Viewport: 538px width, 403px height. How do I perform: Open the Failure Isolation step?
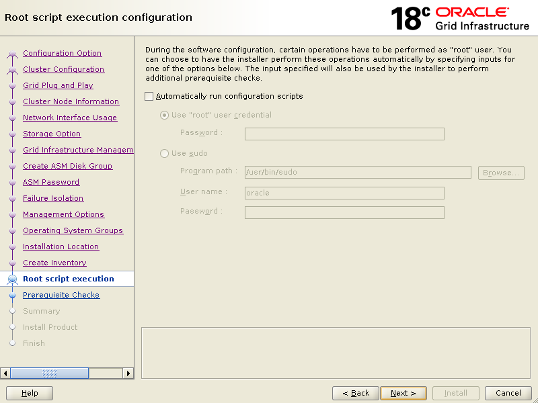click(53, 198)
